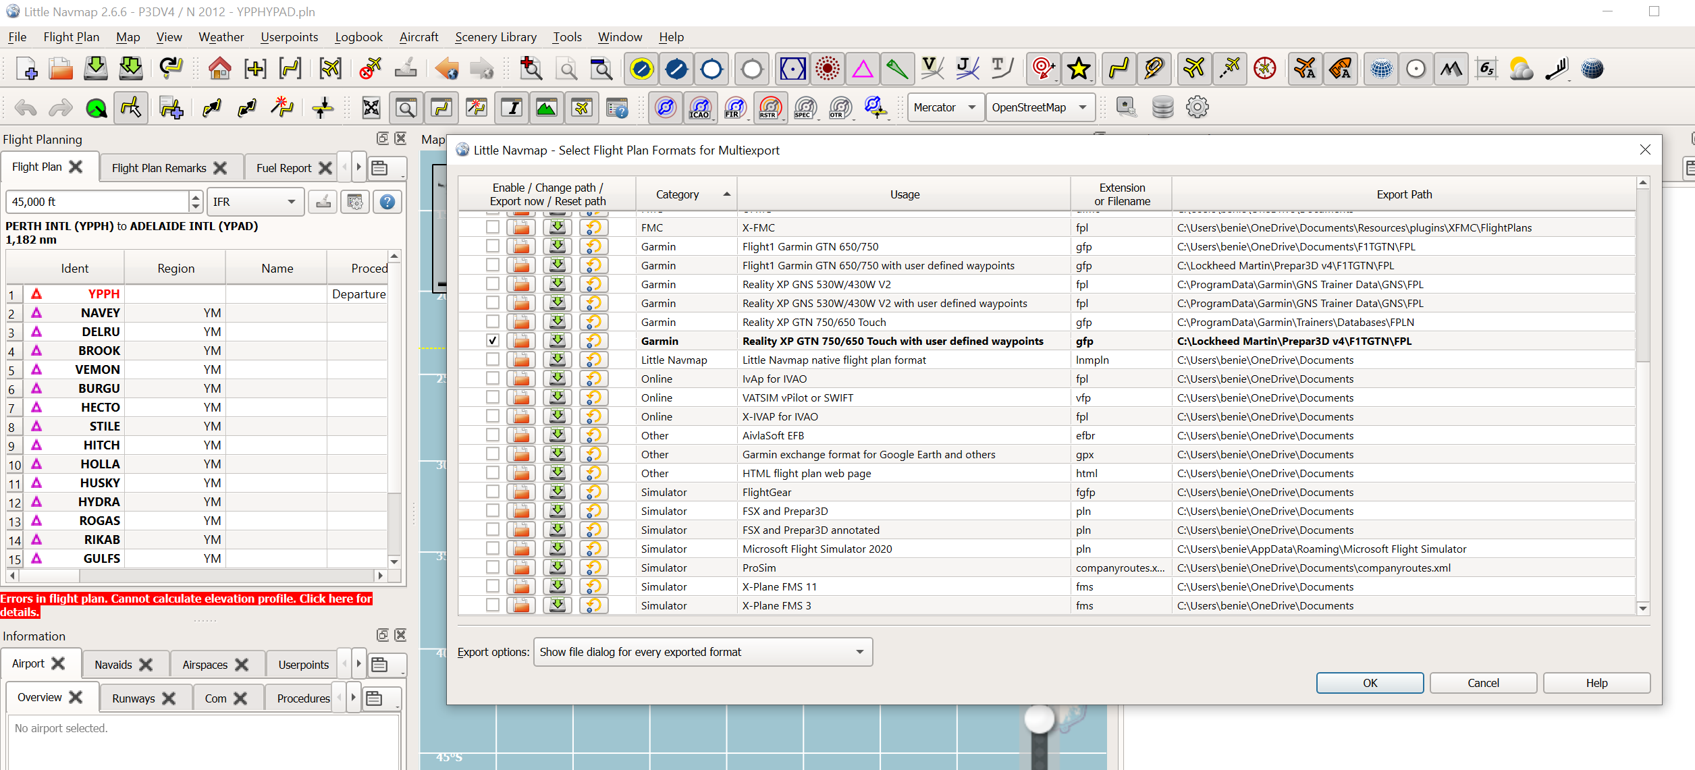Click the search window magnifier icon
The height and width of the screenshot is (770, 1695).
pos(406,108)
